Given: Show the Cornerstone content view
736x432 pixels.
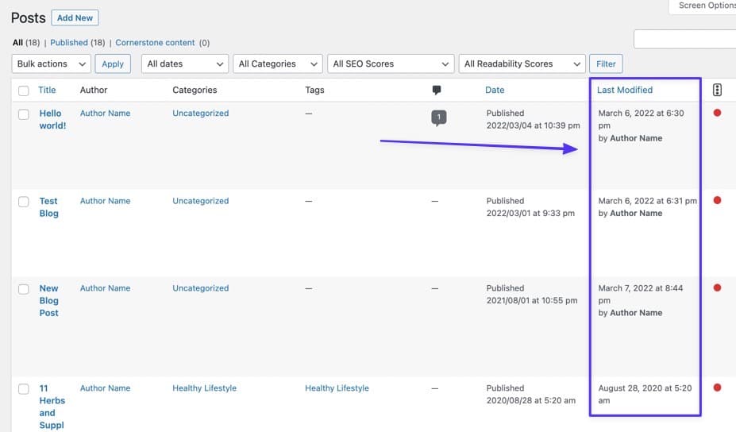Looking at the screenshot, I should pos(156,43).
